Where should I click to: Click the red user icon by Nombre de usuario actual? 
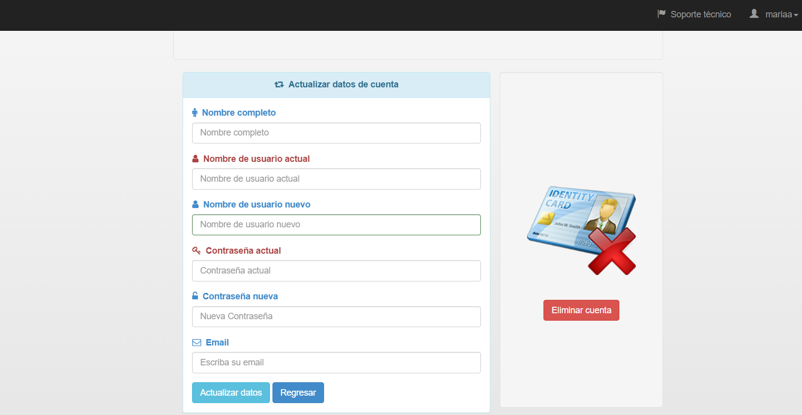click(x=196, y=159)
